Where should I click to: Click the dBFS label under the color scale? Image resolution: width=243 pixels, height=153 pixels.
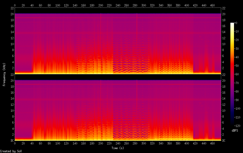[235, 131]
